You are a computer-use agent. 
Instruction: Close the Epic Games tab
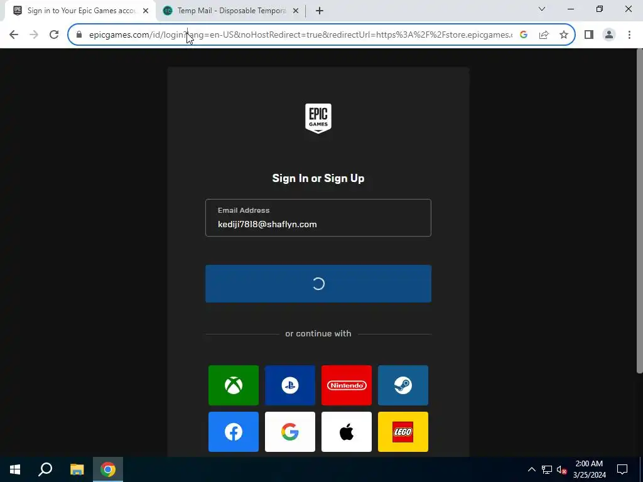(x=146, y=11)
